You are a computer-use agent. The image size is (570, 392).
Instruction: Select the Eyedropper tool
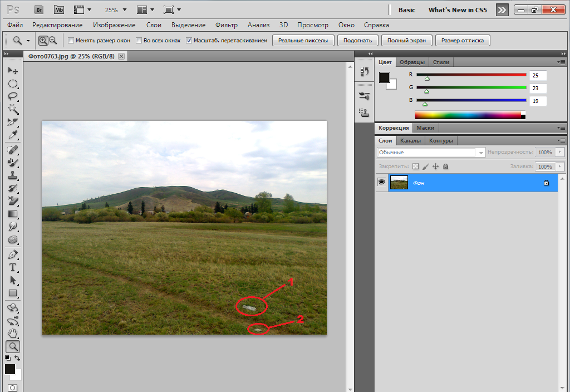(13, 135)
